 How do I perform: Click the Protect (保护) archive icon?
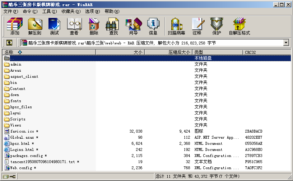[217, 26]
